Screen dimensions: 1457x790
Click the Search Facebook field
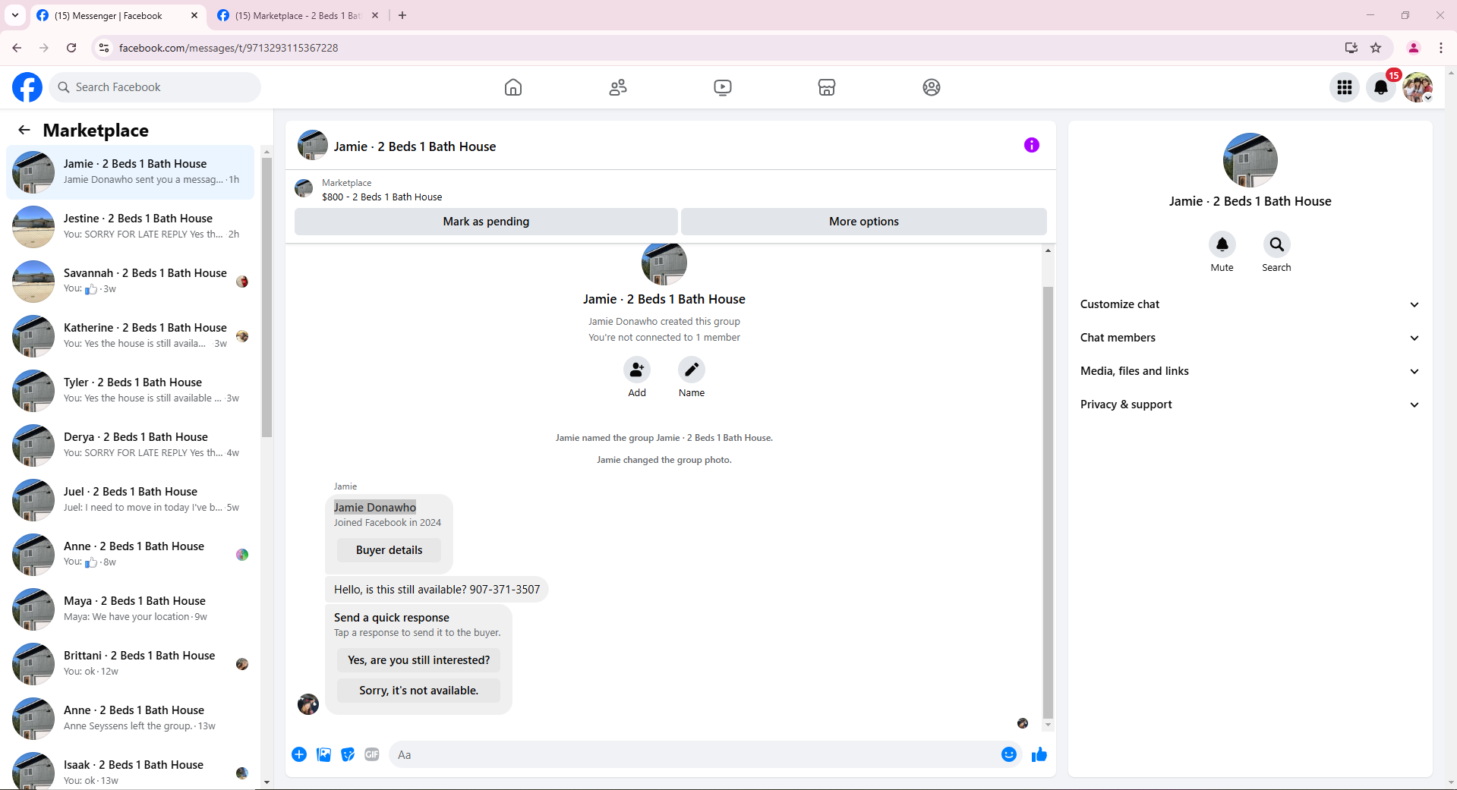[x=155, y=87]
